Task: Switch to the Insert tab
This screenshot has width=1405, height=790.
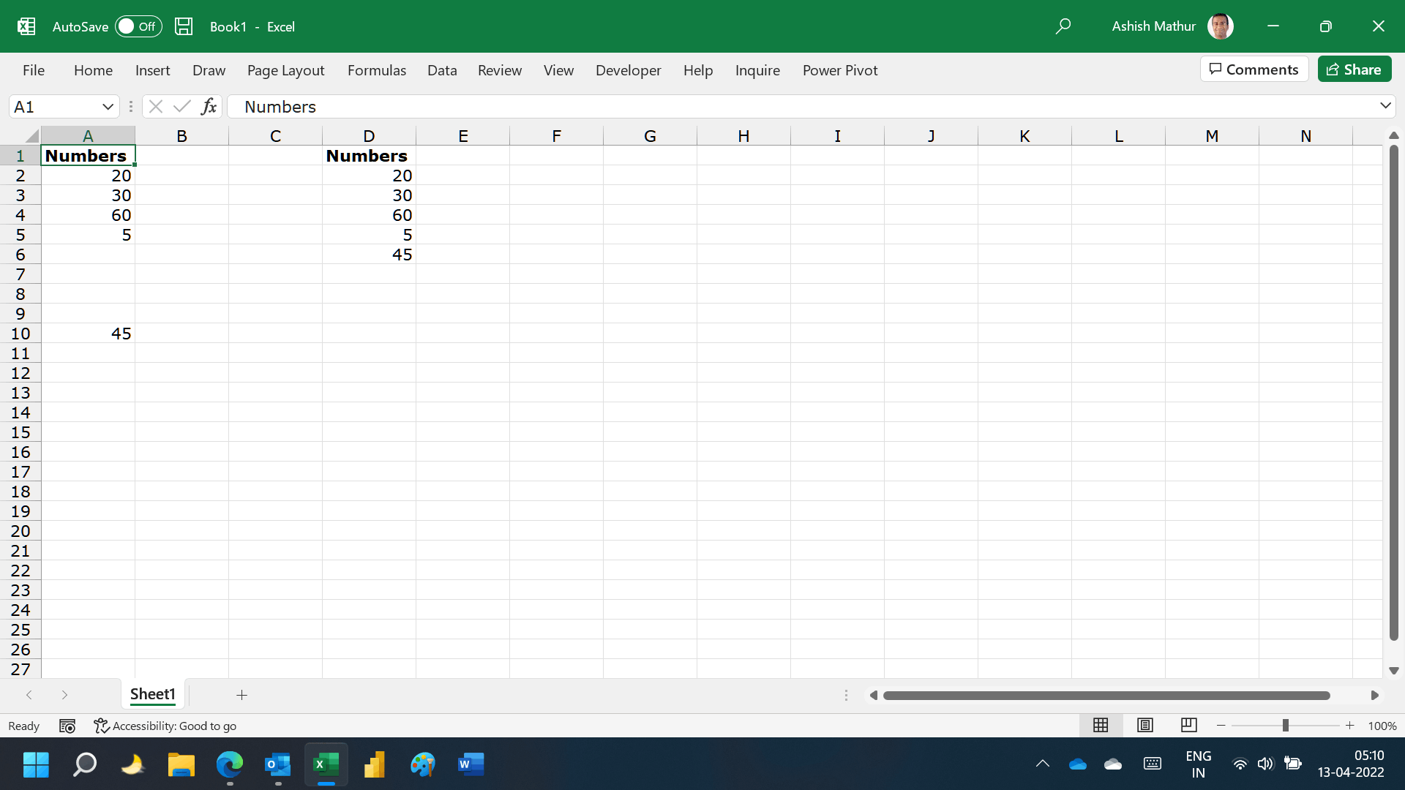Action: [152, 70]
